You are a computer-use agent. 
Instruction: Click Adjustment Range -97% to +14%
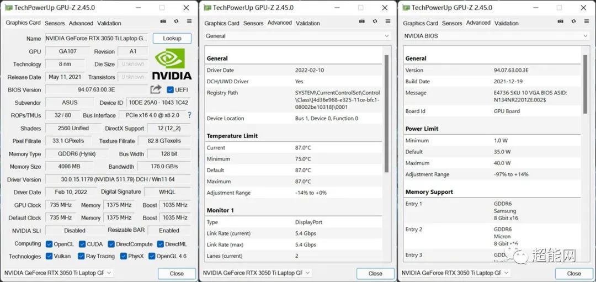[x=511, y=174]
